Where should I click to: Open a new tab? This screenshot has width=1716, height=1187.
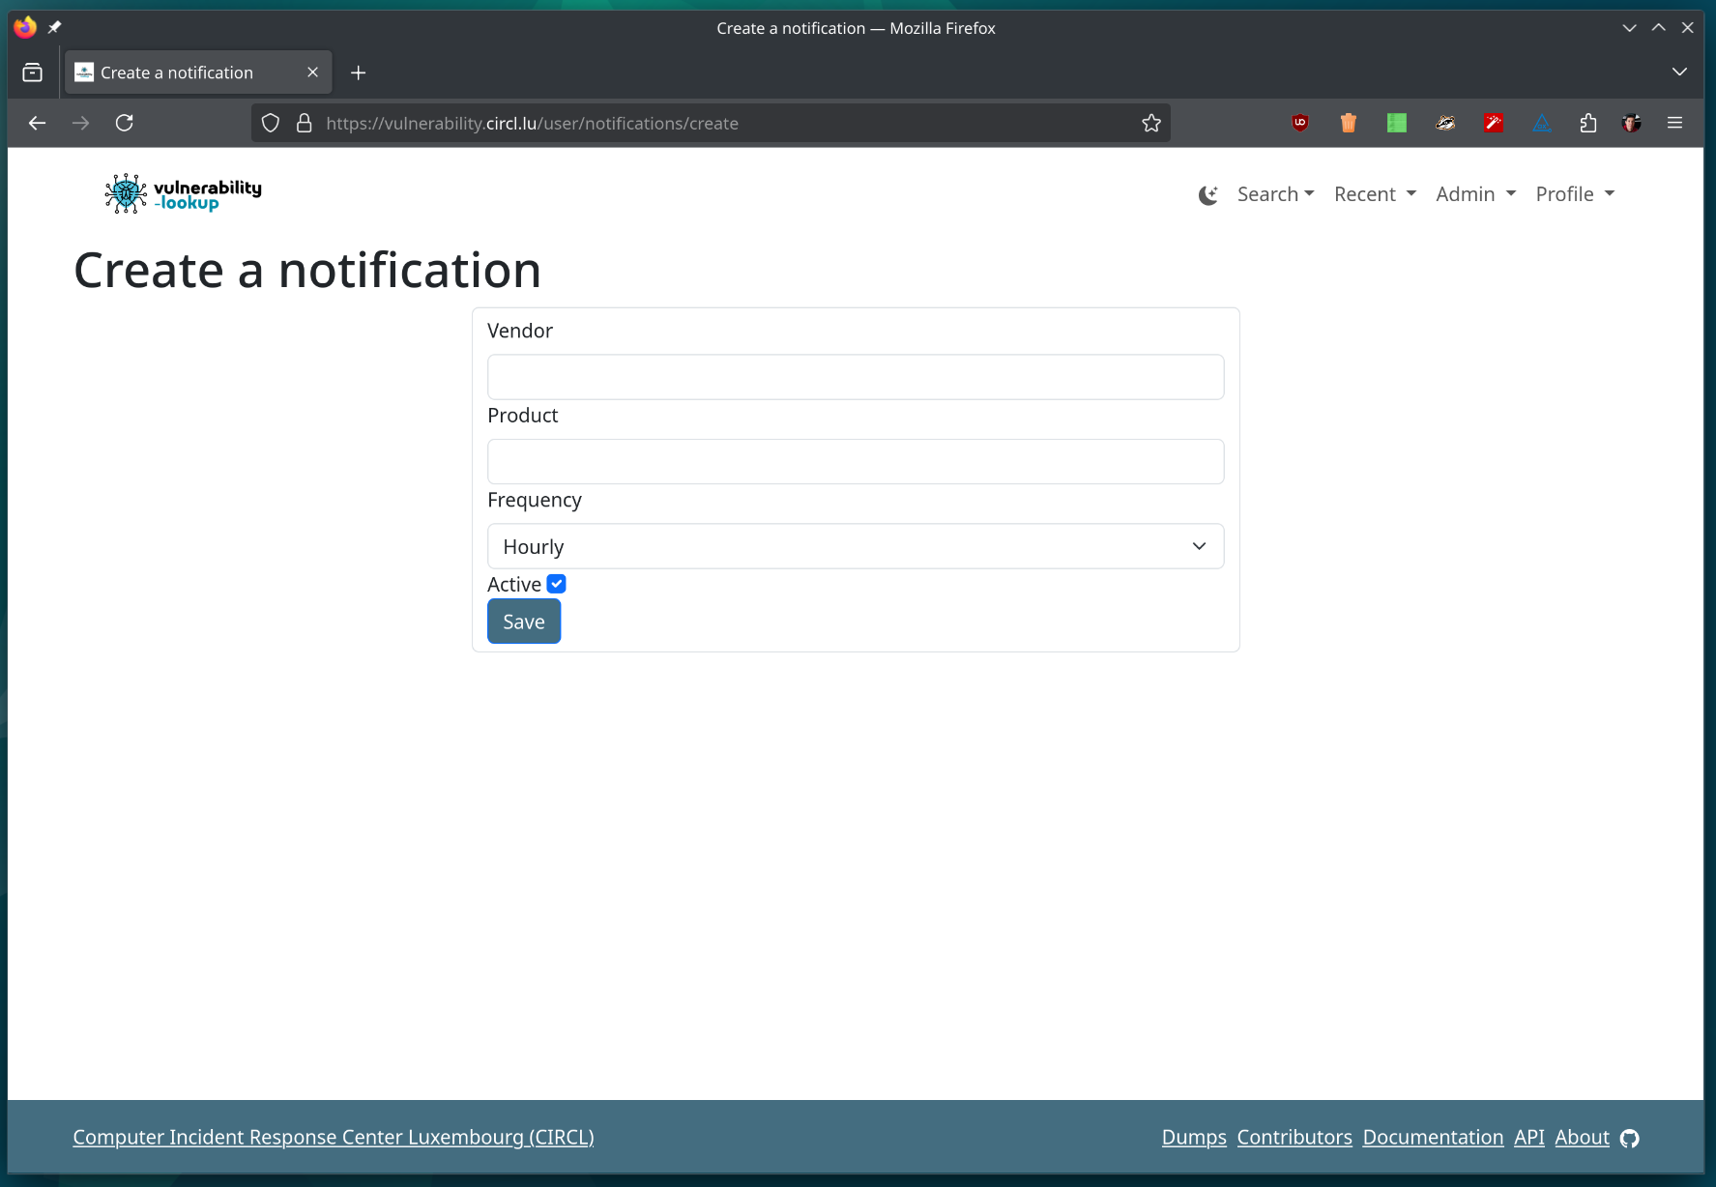(358, 72)
